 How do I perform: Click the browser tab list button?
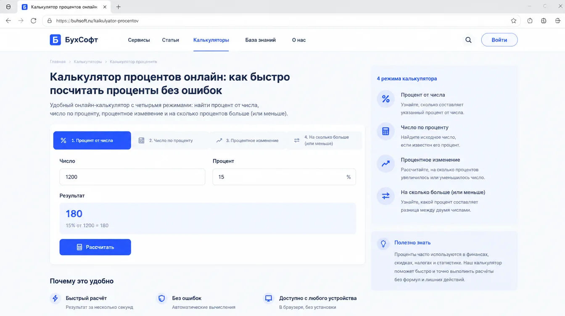8,7
